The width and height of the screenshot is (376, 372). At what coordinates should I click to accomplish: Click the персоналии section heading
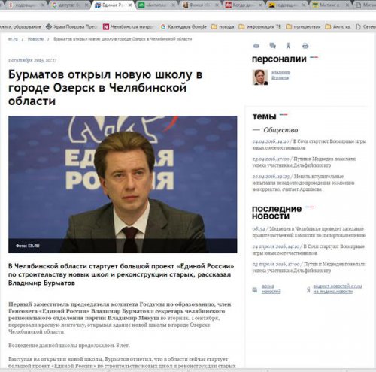(x=279, y=59)
